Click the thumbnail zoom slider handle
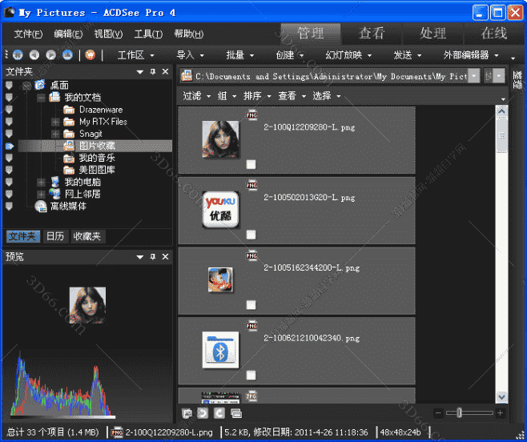This screenshot has height=442, width=527. 458,412
